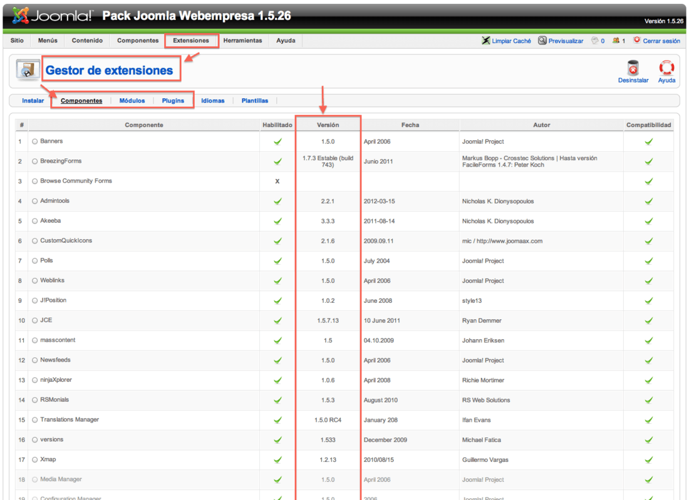Click the red icon beside Cerrar sesión
The width and height of the screenshot is (689, 500).
(637, 40)
